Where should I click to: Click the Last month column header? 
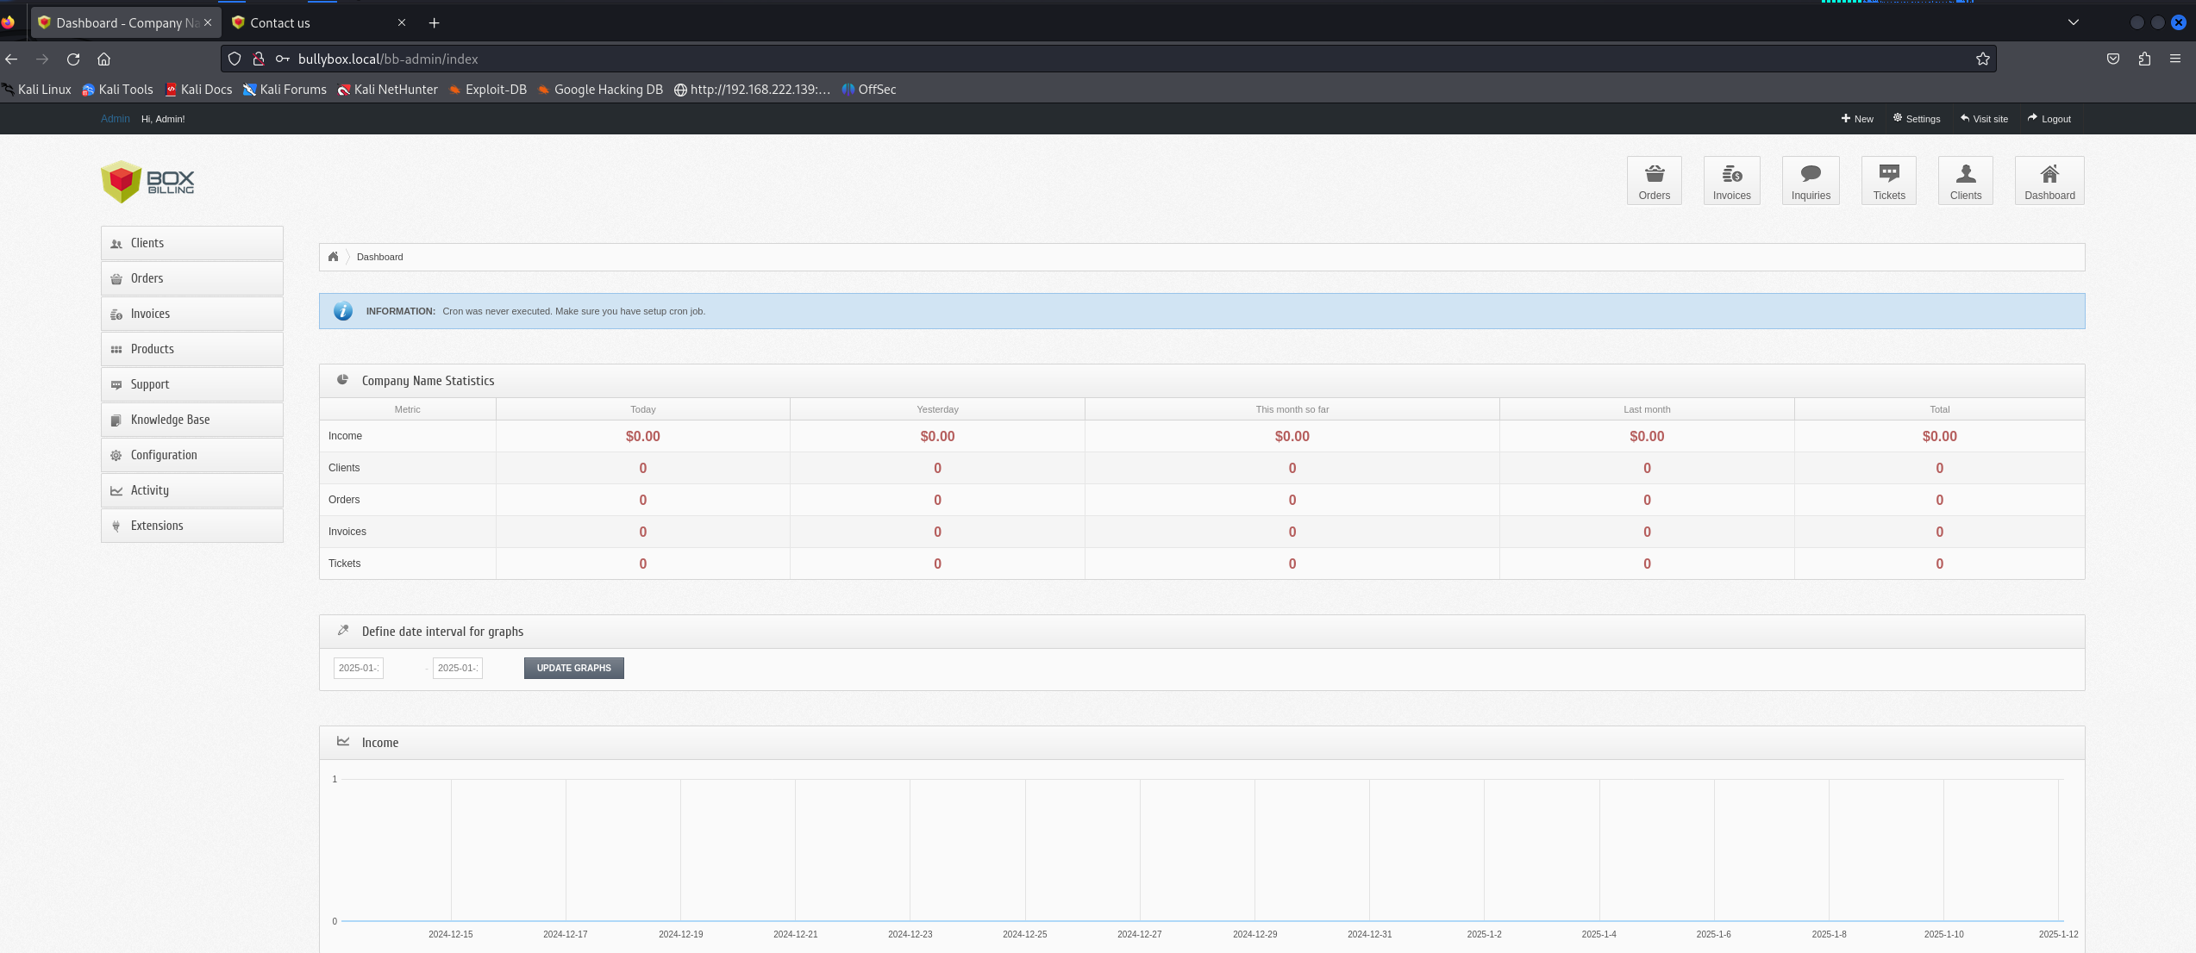point(1647,409)
